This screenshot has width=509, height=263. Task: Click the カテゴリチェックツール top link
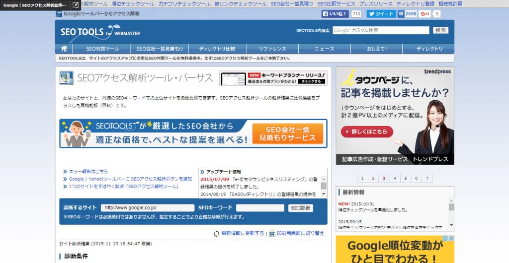click(x=184, y=4)
